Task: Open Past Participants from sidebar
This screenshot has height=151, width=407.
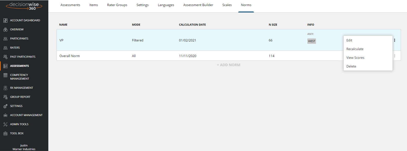Action: [23, 57]
